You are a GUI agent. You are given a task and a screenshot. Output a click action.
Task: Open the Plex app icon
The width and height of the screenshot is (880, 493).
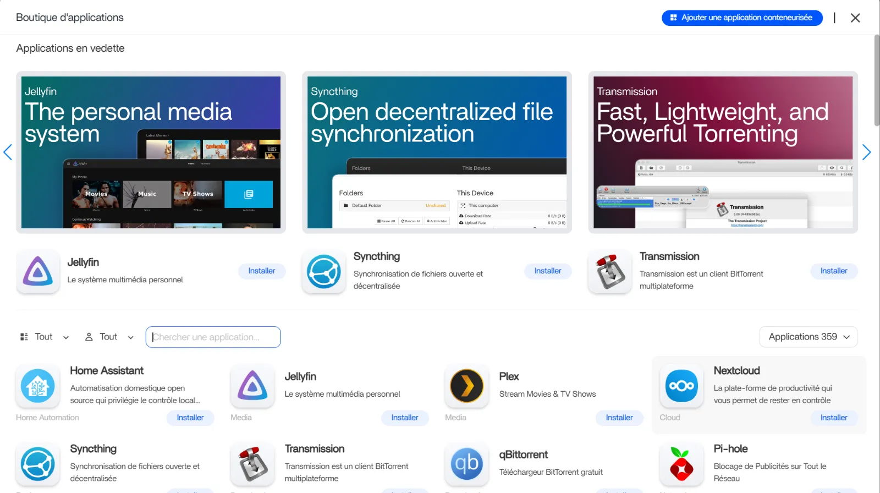(x=466, y=386)
